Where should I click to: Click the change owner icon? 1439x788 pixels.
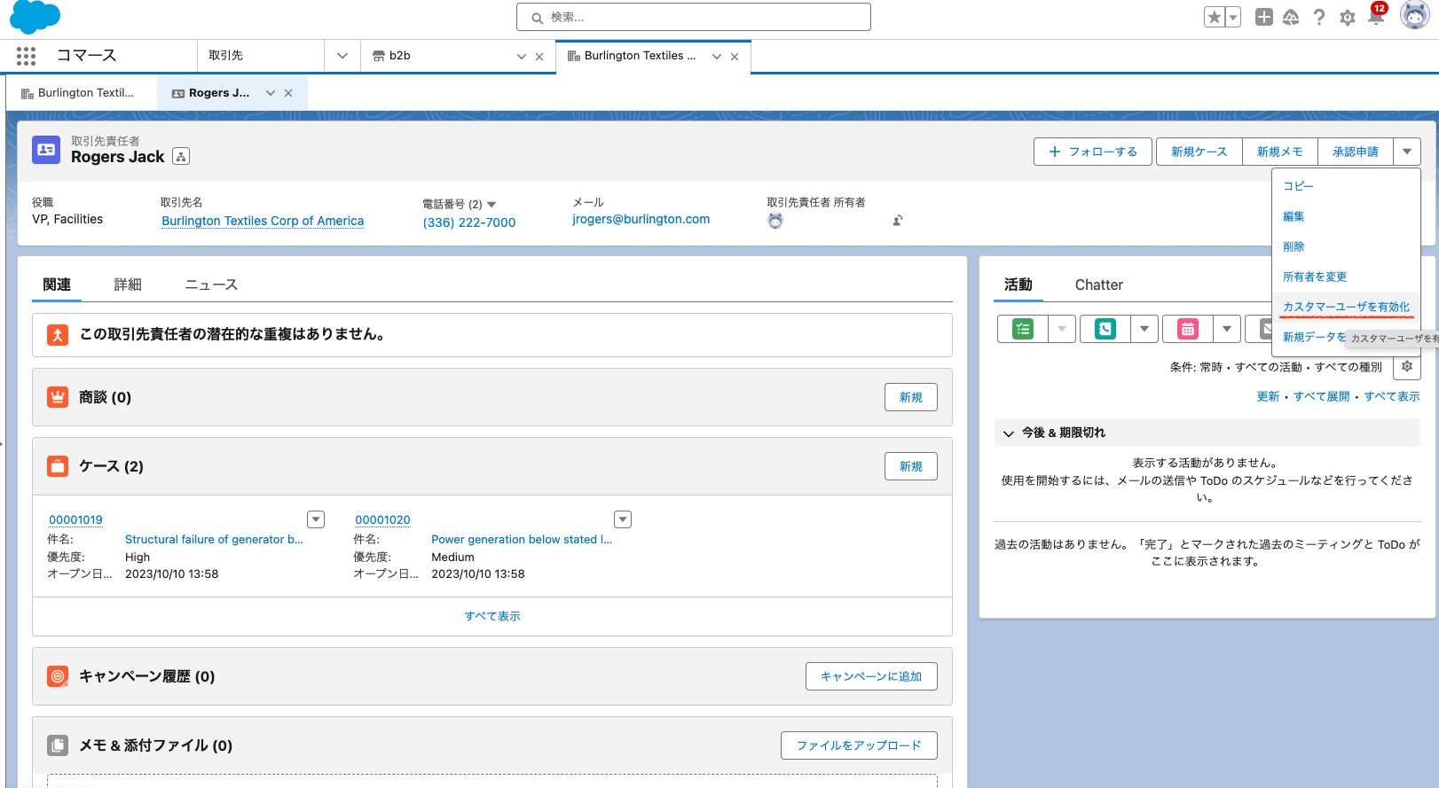tap(898, 221)
